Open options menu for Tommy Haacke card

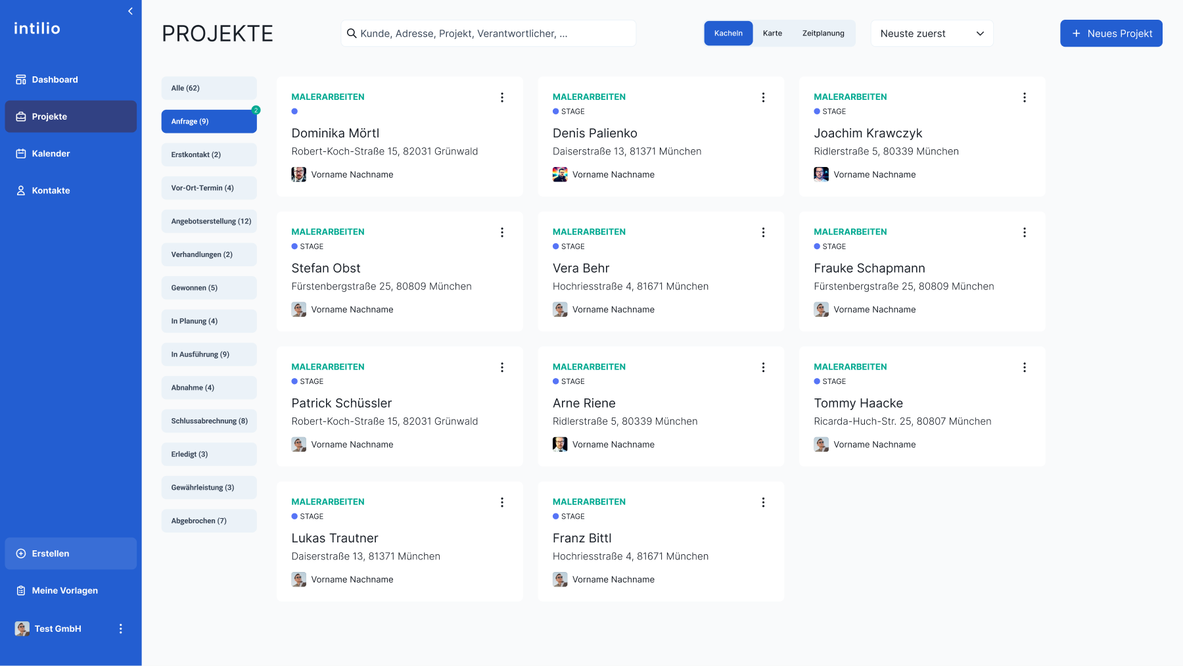tap(1025, 368)
